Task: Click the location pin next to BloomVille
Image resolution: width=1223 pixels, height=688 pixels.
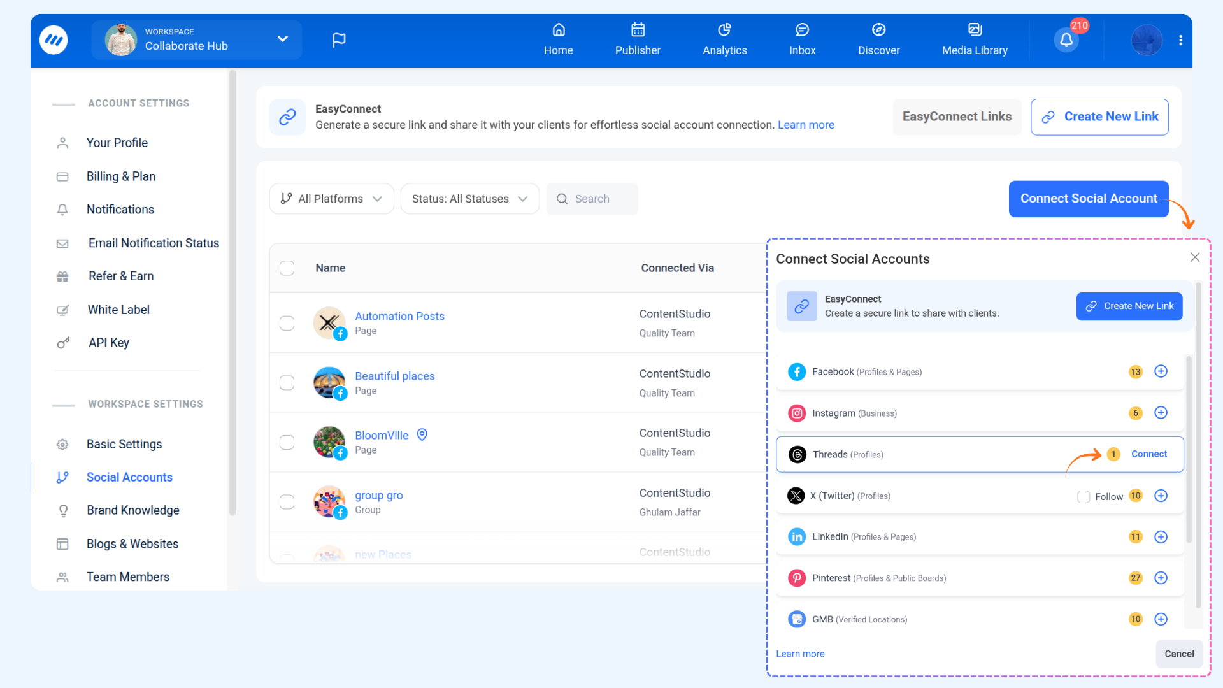Action: pyautogui.click(x=422, y=434)
